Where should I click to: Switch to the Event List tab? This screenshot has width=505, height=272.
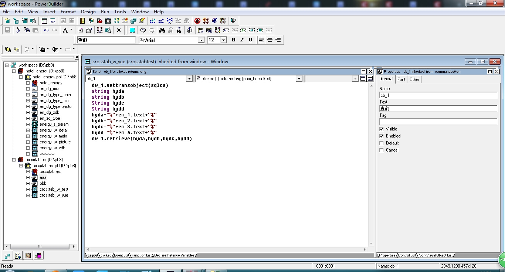coord(121,255)
